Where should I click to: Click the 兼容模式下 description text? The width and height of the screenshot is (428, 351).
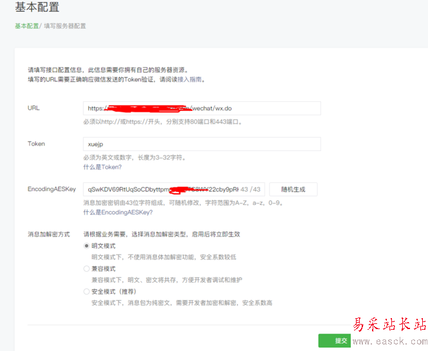pyautogui.click(x=167, y=280)
